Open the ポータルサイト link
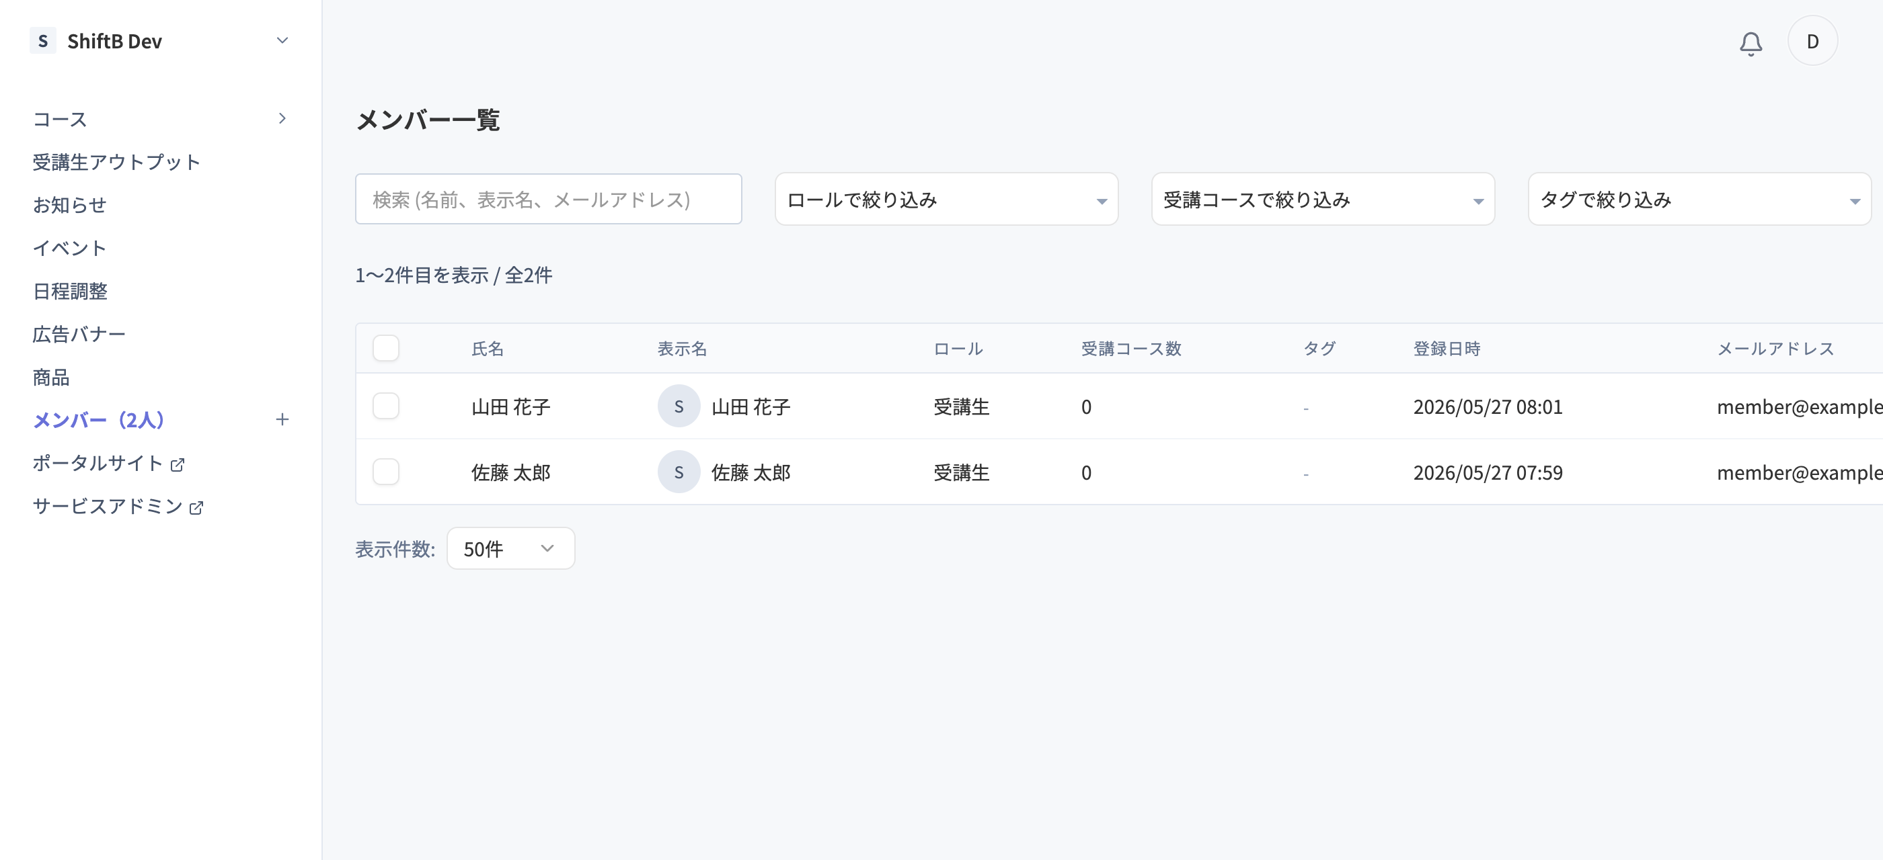 click(98, 464)
